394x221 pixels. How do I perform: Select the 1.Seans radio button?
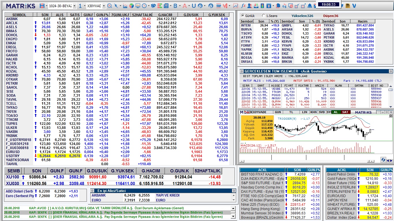pos(263,16)
